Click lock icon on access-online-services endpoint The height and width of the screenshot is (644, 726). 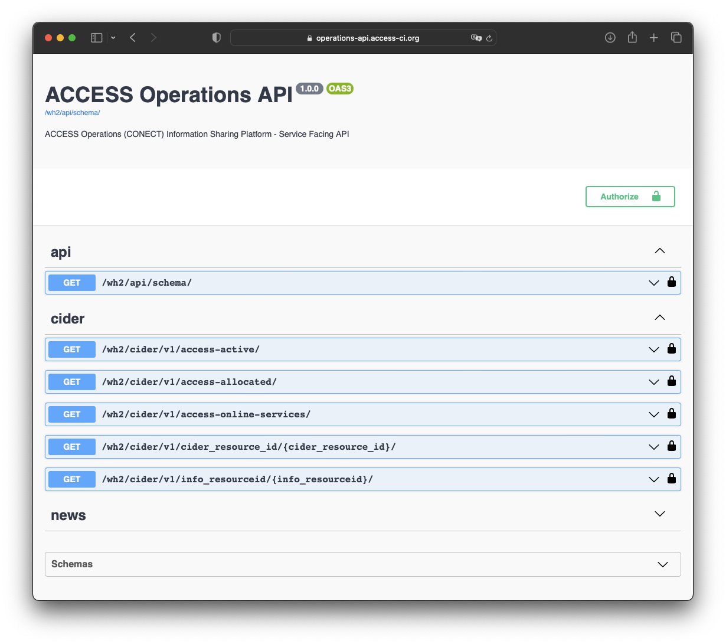pyautogui.click(x=672, y=413)
